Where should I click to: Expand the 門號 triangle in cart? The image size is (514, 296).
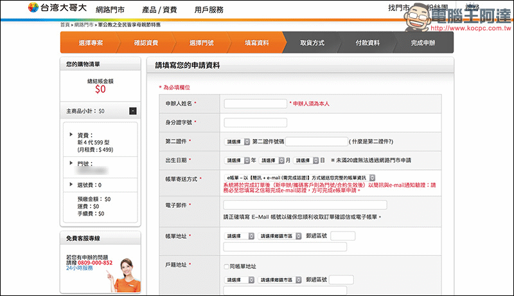coord(71,163)
